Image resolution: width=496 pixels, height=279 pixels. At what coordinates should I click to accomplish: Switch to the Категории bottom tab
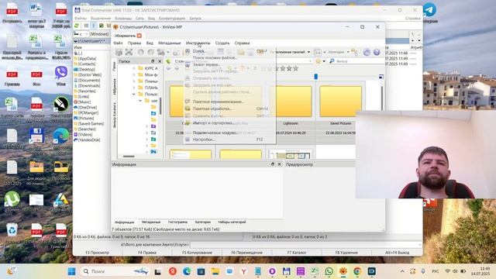coord(202,222)
